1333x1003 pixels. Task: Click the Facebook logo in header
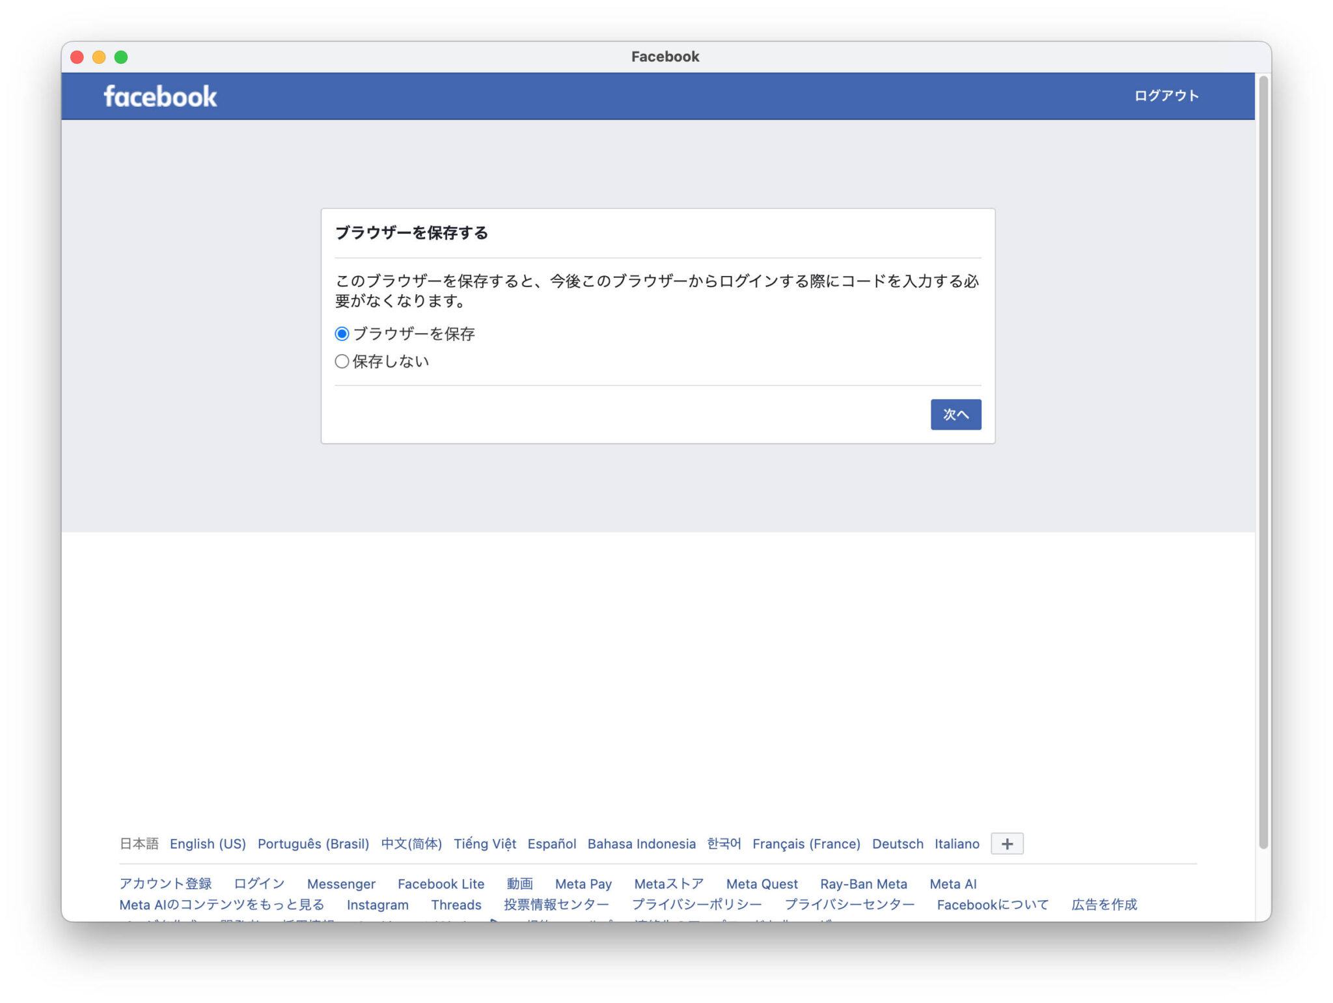tap(160, 96)
